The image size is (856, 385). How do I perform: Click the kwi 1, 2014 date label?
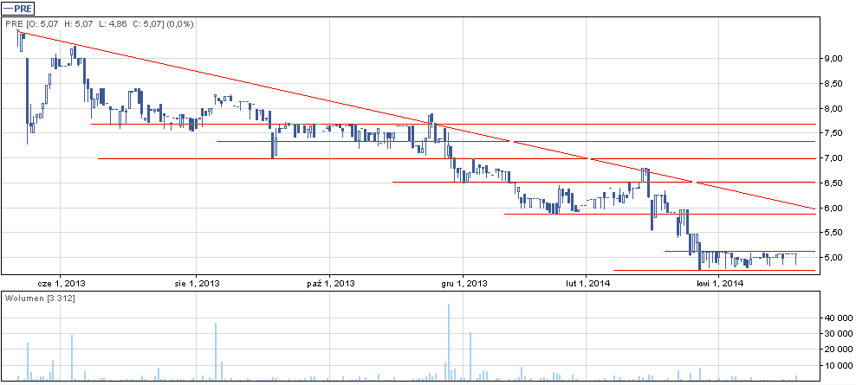(x=719, y=284)
